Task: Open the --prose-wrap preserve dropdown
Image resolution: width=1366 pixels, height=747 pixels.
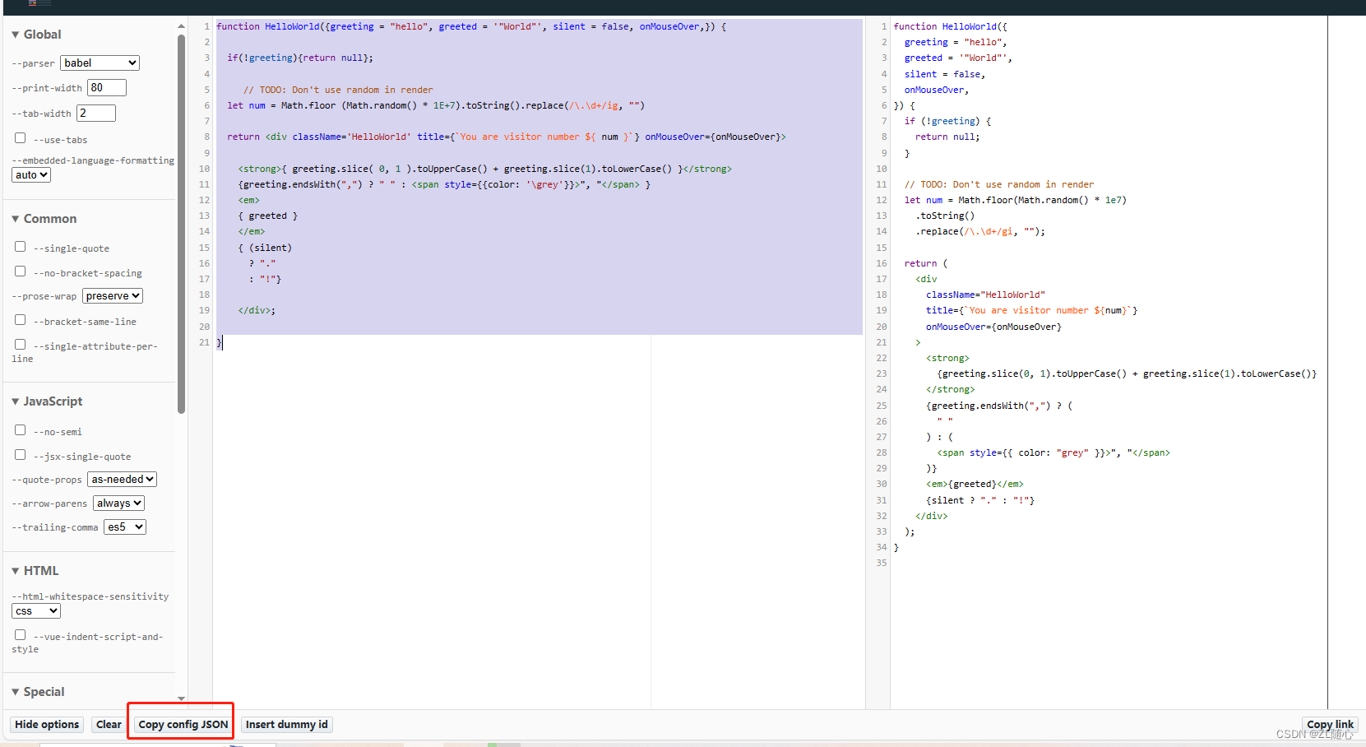Action: point(113,296)
